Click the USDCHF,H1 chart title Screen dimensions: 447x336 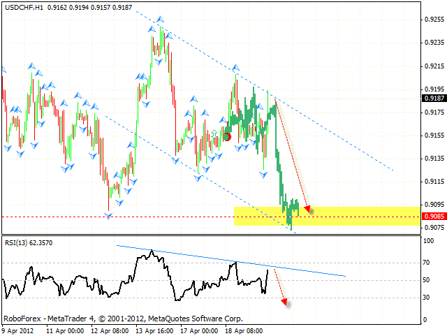pos(24,6)
